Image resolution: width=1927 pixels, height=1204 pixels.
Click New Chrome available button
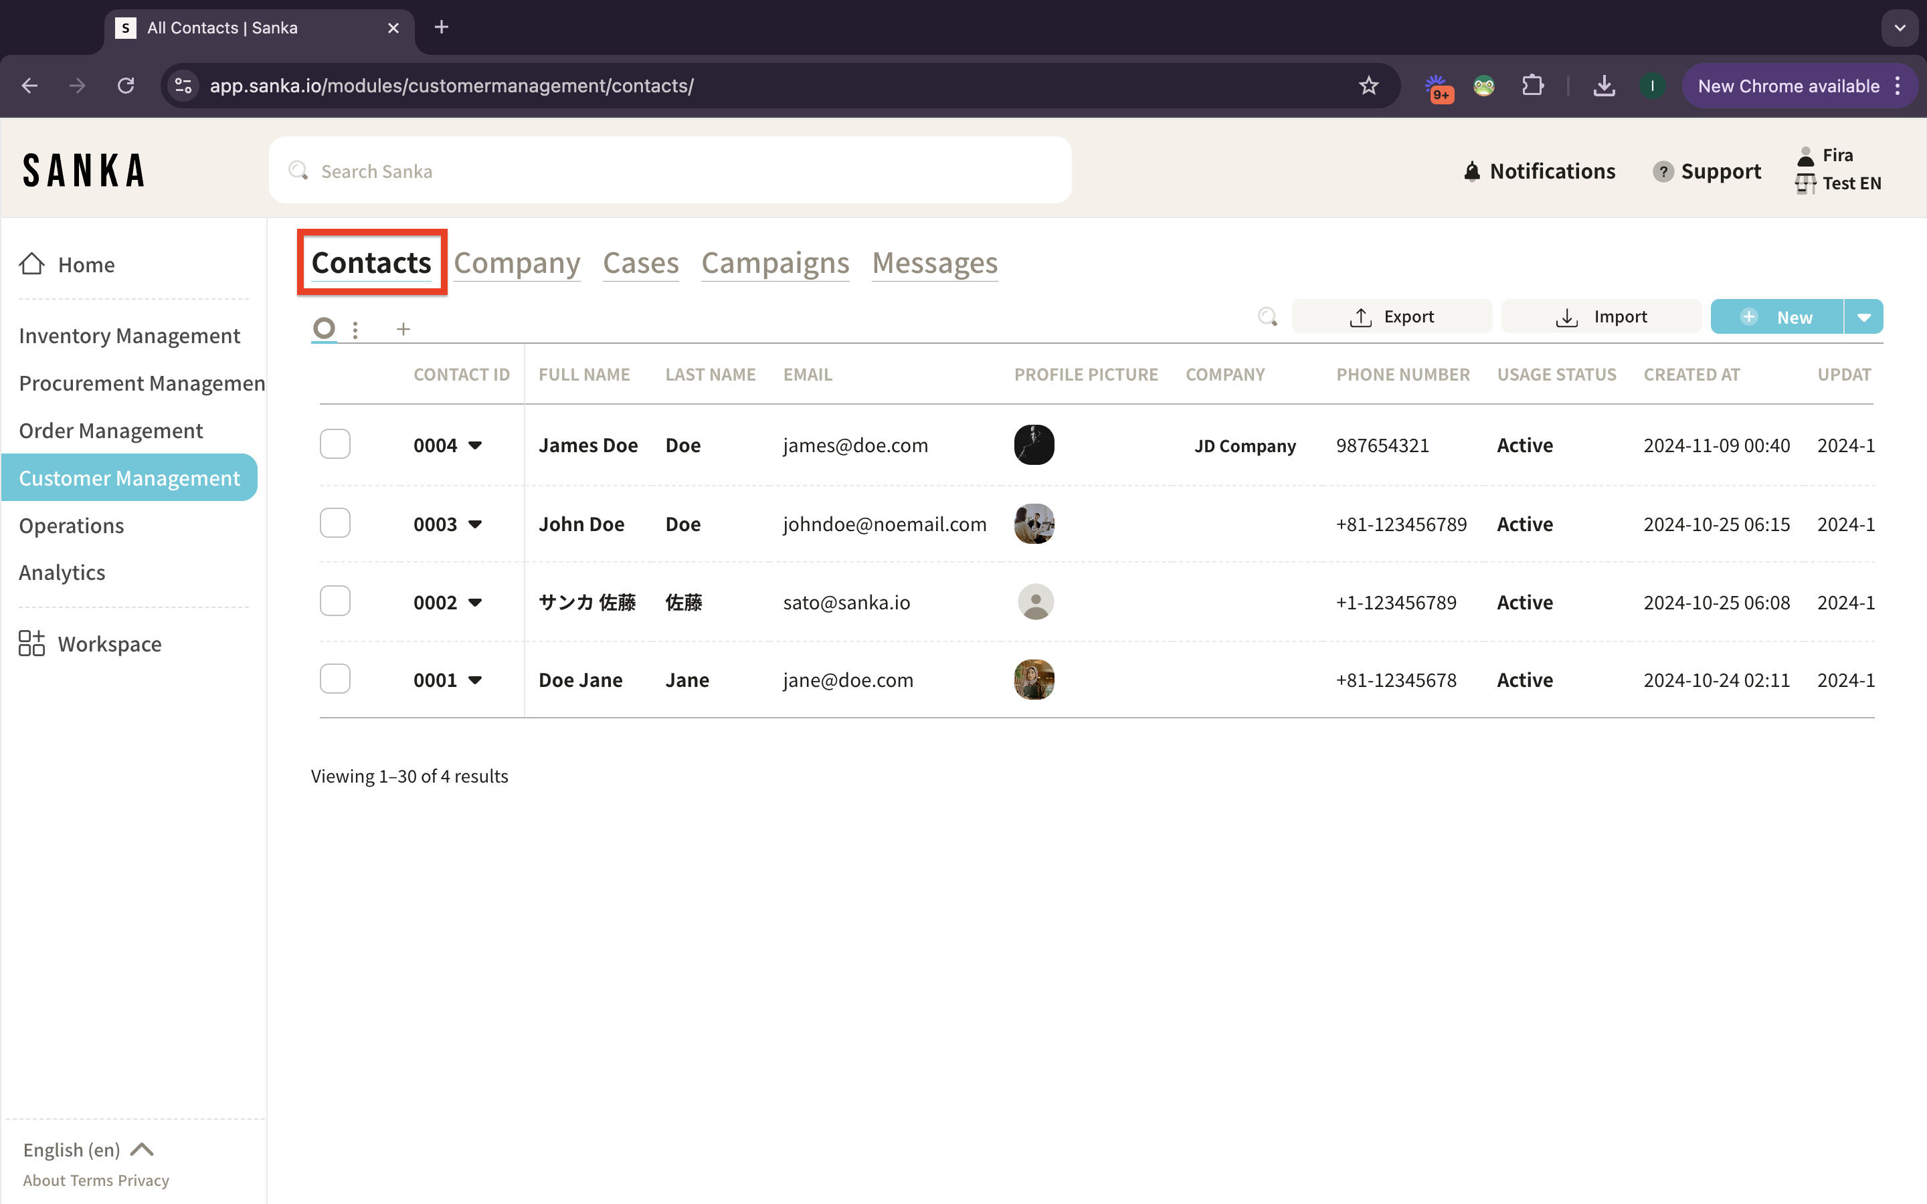(x=1788, y=86)
